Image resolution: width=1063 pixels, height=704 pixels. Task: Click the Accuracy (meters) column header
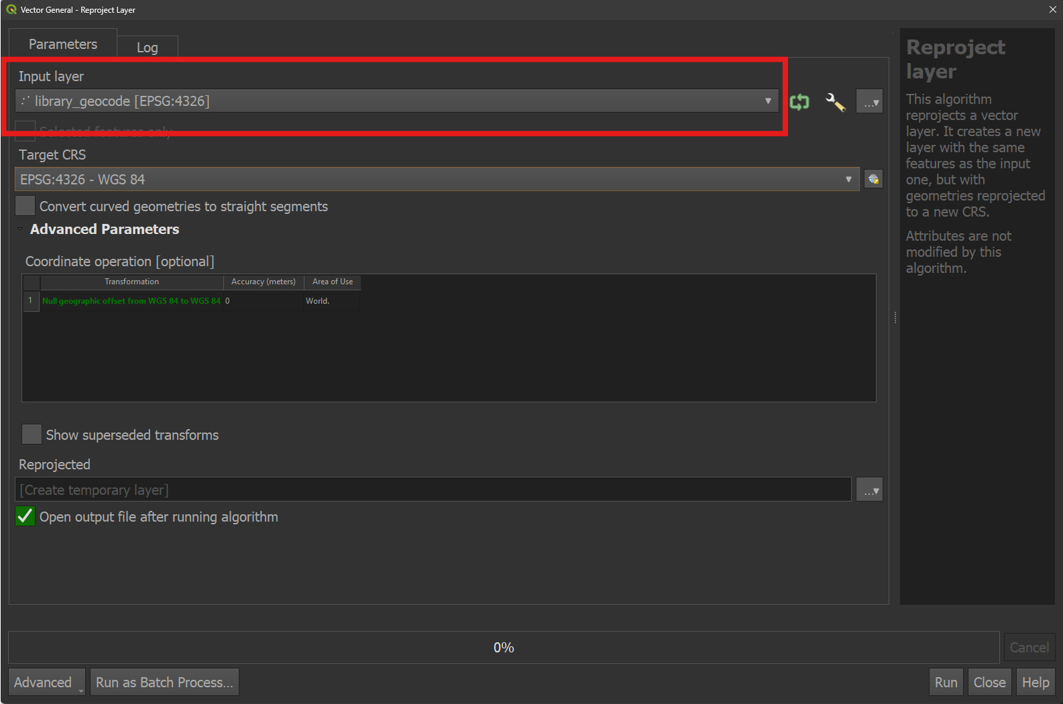[x=264, y=282]
